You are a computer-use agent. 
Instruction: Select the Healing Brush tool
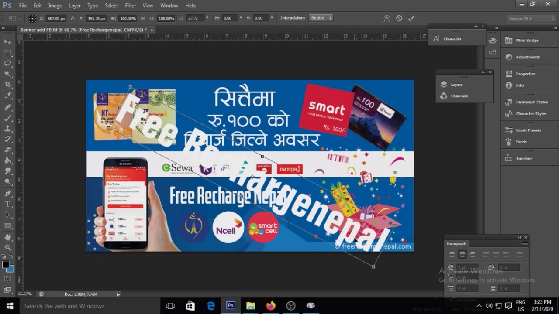tap(8, 107)
